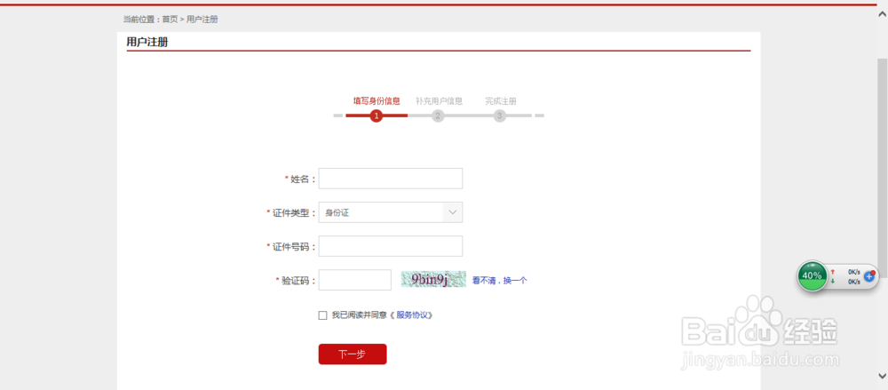Open the 证件类型 dropdown showing 身份证
Screen dimensions: 888x390
click(x=390, y=212)
